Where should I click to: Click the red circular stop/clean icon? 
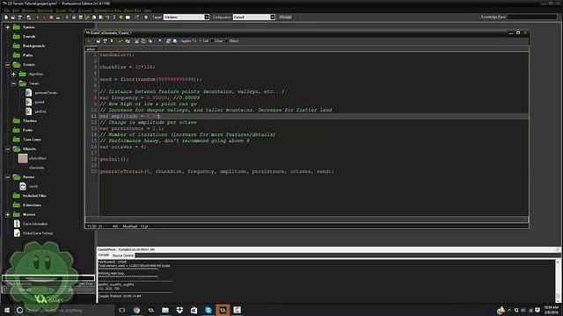click(51, 18)
